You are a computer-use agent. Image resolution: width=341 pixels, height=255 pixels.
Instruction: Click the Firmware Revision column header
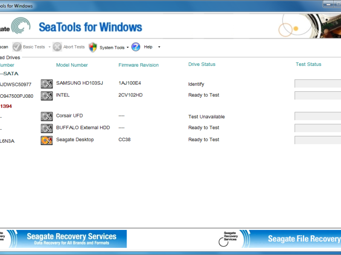(x=139, y=65)
